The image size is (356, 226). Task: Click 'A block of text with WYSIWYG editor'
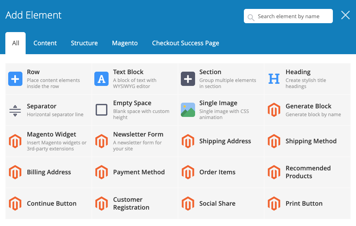[x=135, y=83]
